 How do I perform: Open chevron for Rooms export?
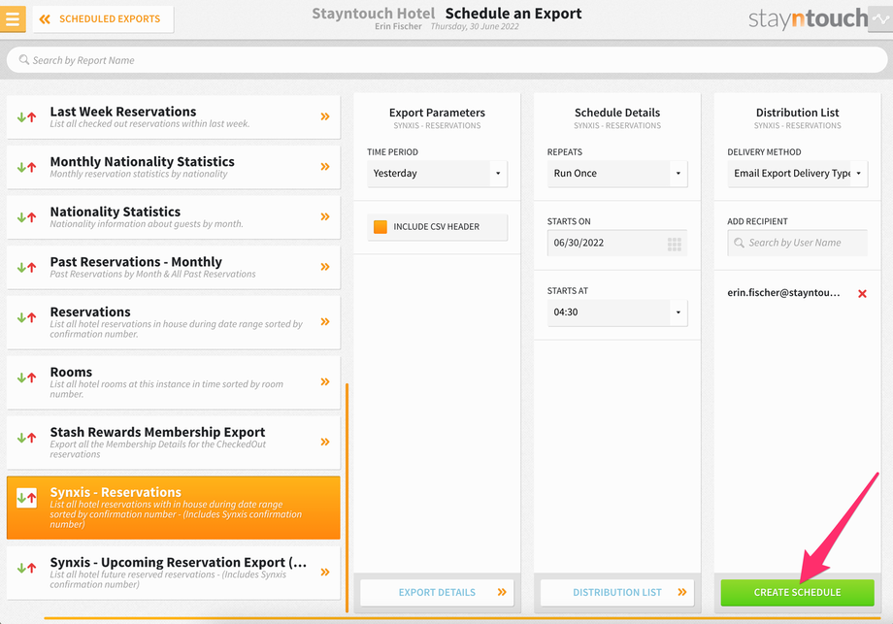325,382
